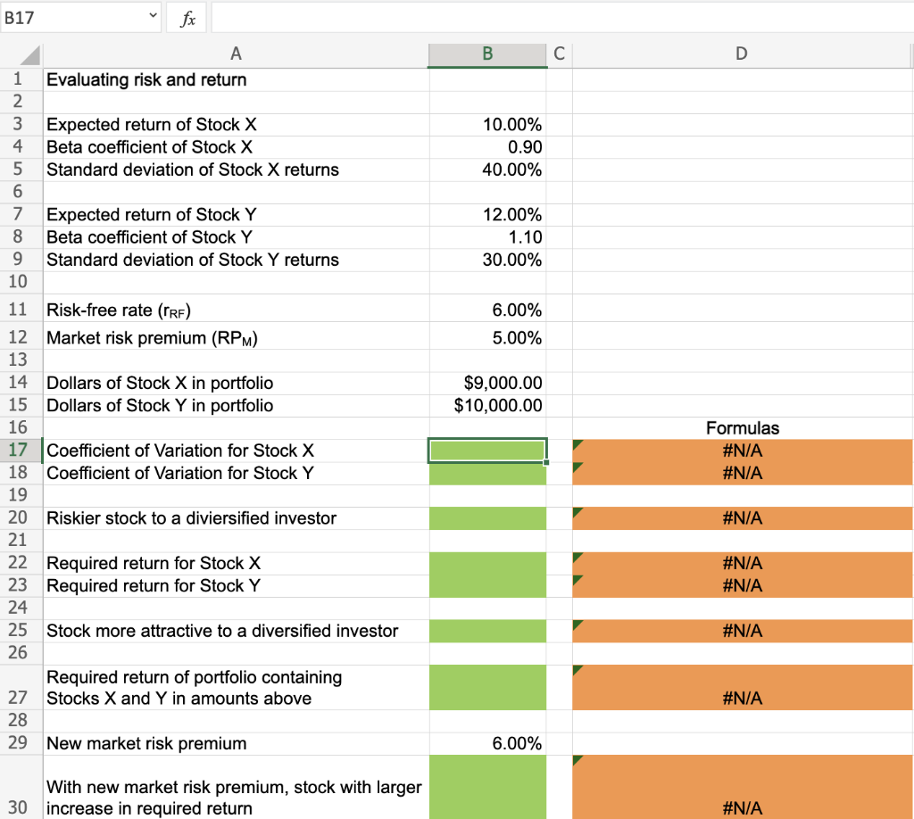
Task: Click the 6.00% risk-free rate cell
Action: coord(487,310)
